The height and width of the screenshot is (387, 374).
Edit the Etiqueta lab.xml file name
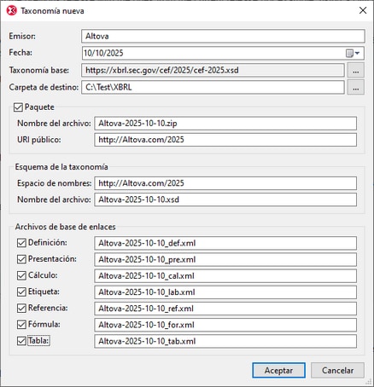[225, 292]
